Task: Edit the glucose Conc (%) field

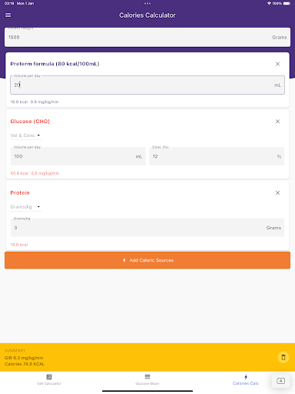Action: (217, 156)
